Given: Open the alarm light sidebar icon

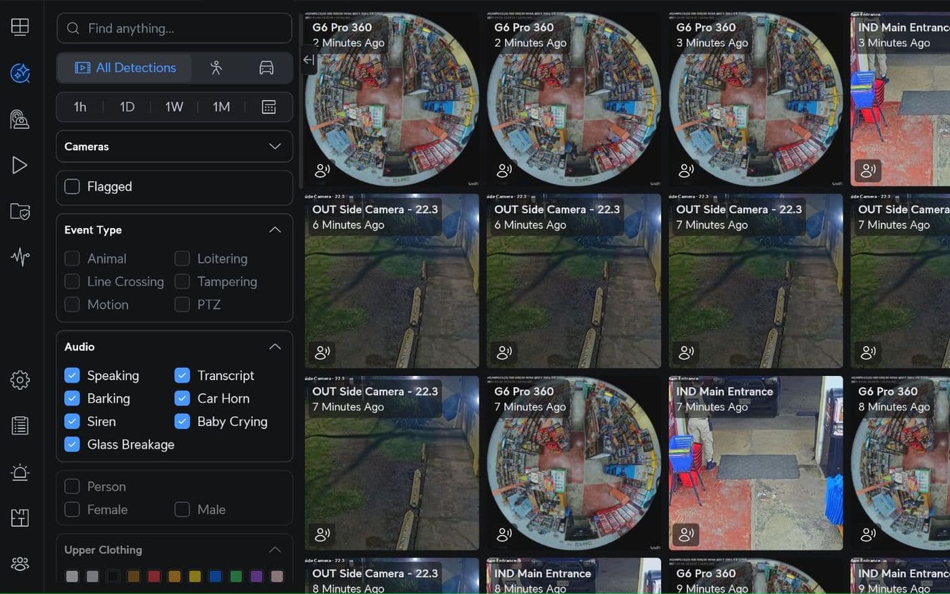Looking at the screenshot, I should point(20,472).
